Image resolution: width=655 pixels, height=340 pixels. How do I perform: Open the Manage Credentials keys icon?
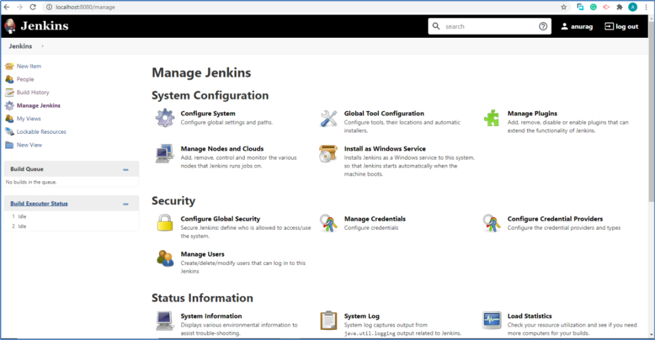click(329, 223)
